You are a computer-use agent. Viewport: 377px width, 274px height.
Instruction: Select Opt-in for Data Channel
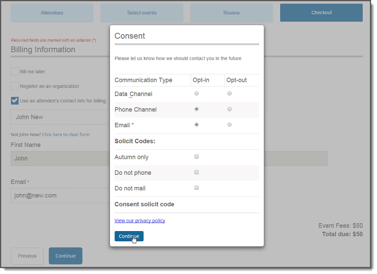197,93
